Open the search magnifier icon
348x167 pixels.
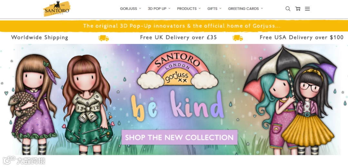coord(288,9)
